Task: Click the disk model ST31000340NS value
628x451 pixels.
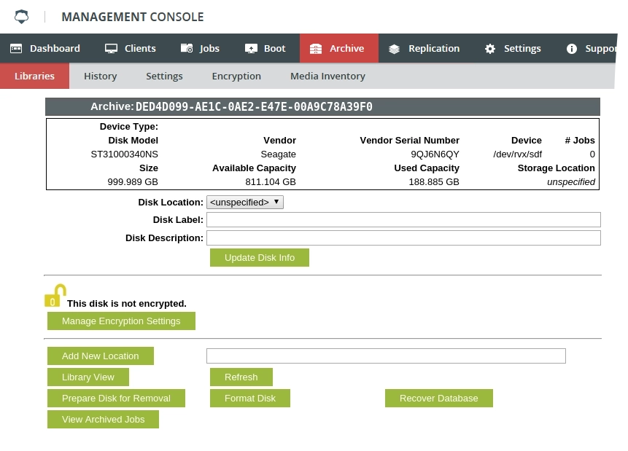Action: (125, 154)
